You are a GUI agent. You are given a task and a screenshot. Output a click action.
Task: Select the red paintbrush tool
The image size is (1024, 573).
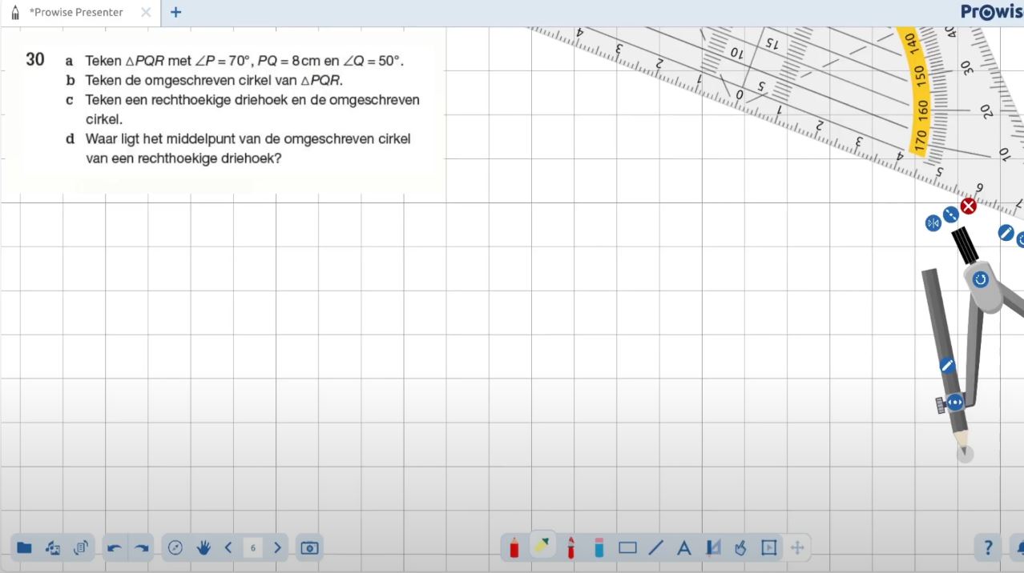pos(570,548)
